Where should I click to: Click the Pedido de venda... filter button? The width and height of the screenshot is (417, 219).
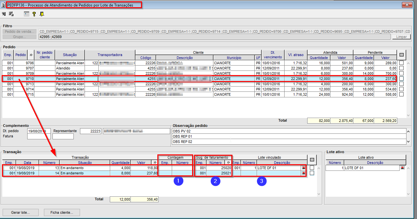tap(20, 31)
